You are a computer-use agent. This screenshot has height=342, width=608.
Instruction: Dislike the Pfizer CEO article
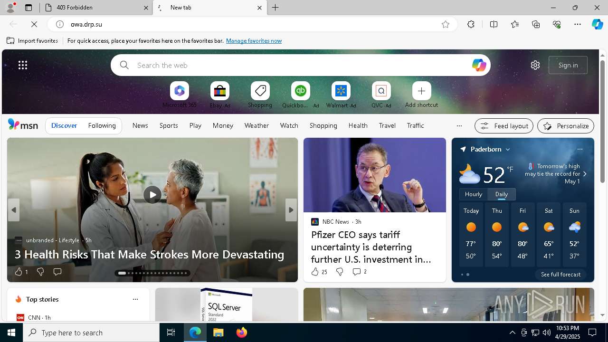click(x=340, y=272)
